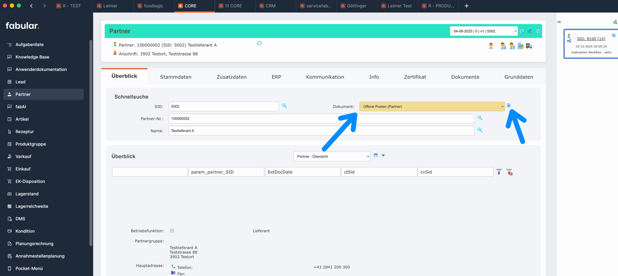
Task: Open a new browser tab with plus button
Action: (x=466, y=6)
